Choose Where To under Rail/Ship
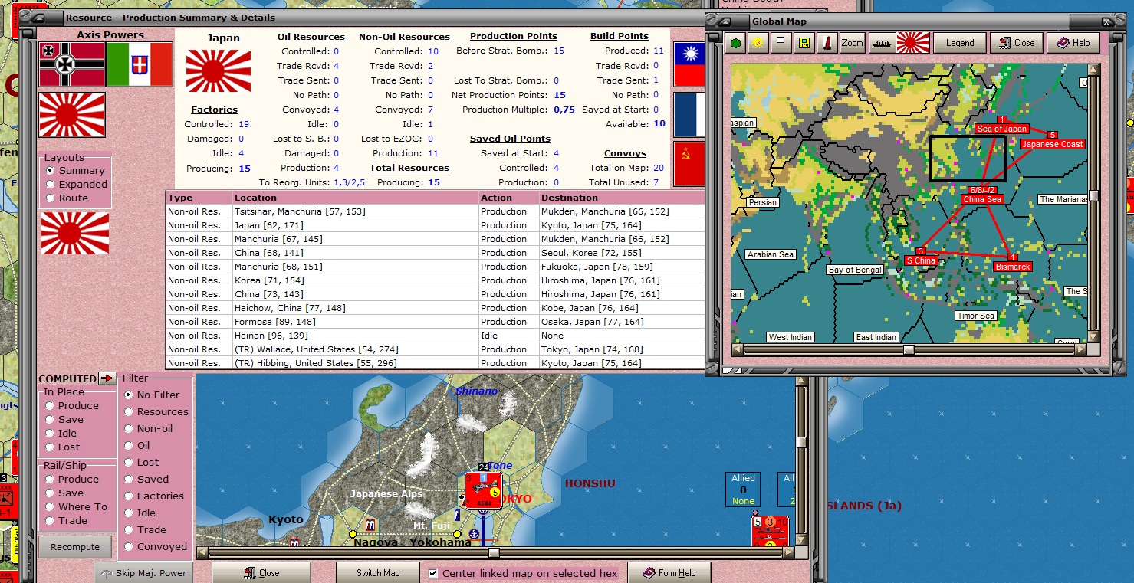 click(77, 507)
